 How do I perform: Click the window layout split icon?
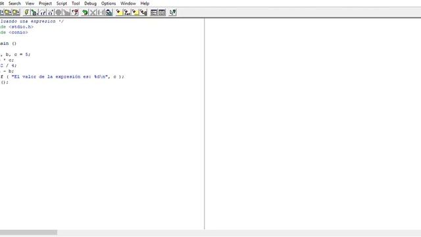click(154, 13)
